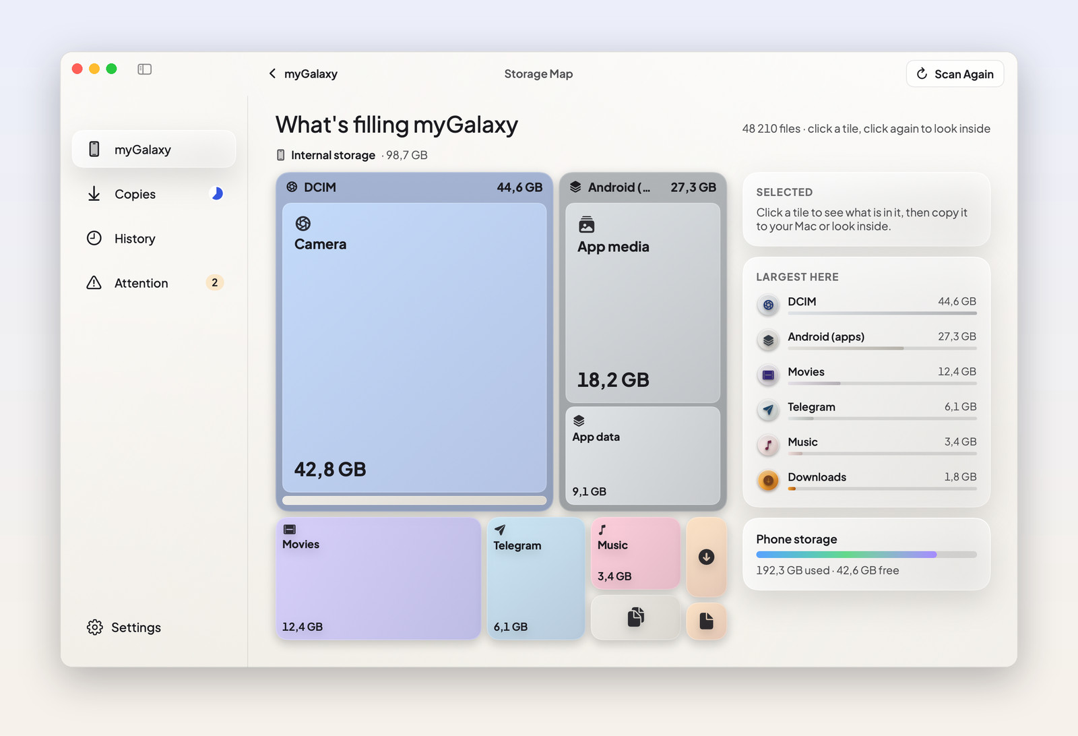Select the documents copy icon tile

[635, 617]
